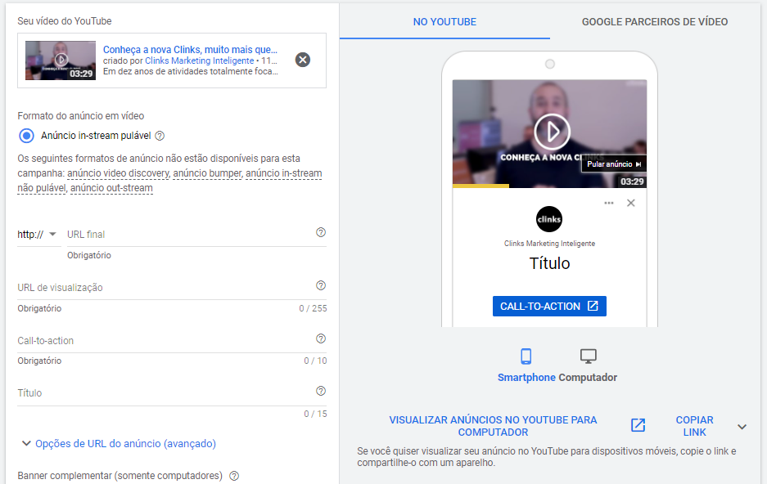Open the help icon beside URL final
Screen dimensions: 767x484
321,232
